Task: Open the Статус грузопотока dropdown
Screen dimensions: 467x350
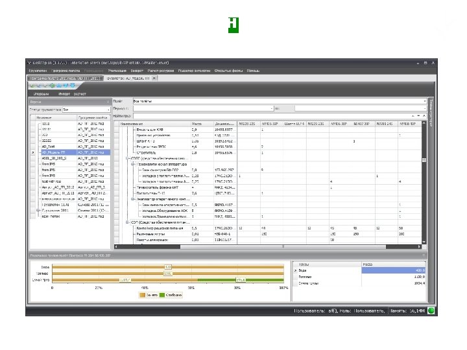Action: tap(86, 110)
